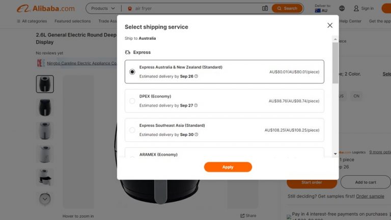
Task: Click the Sep 26 delivery info icon
Action: (197, 76)
